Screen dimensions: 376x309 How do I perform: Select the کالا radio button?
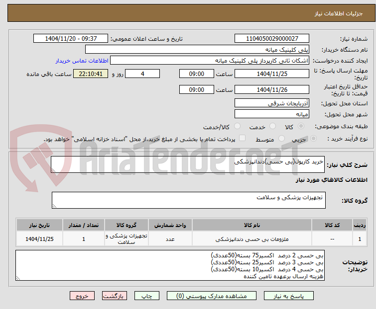click(301, 126)
